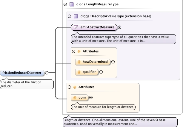Click the uom attribute label
183x128 pixels.
(x=82, y=97)
